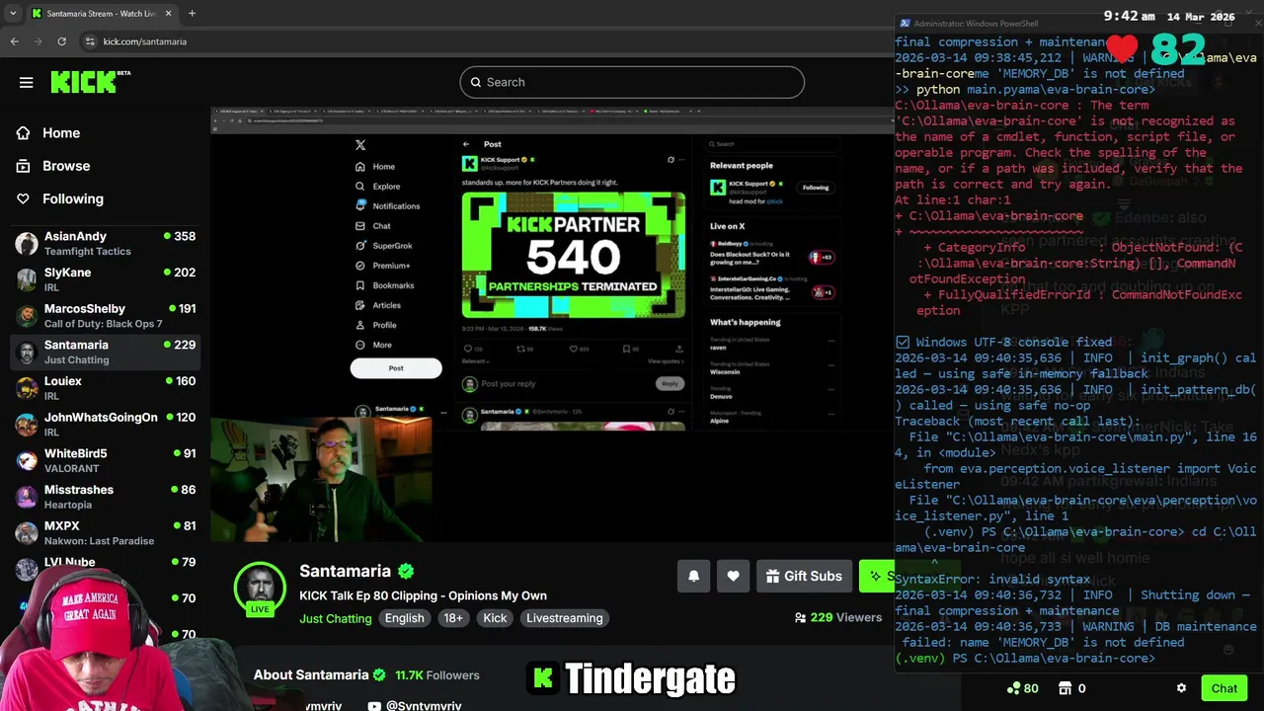1264x711 pixels.
Task: Open Browse in Kick sidebar
Action: click(65, 166)
